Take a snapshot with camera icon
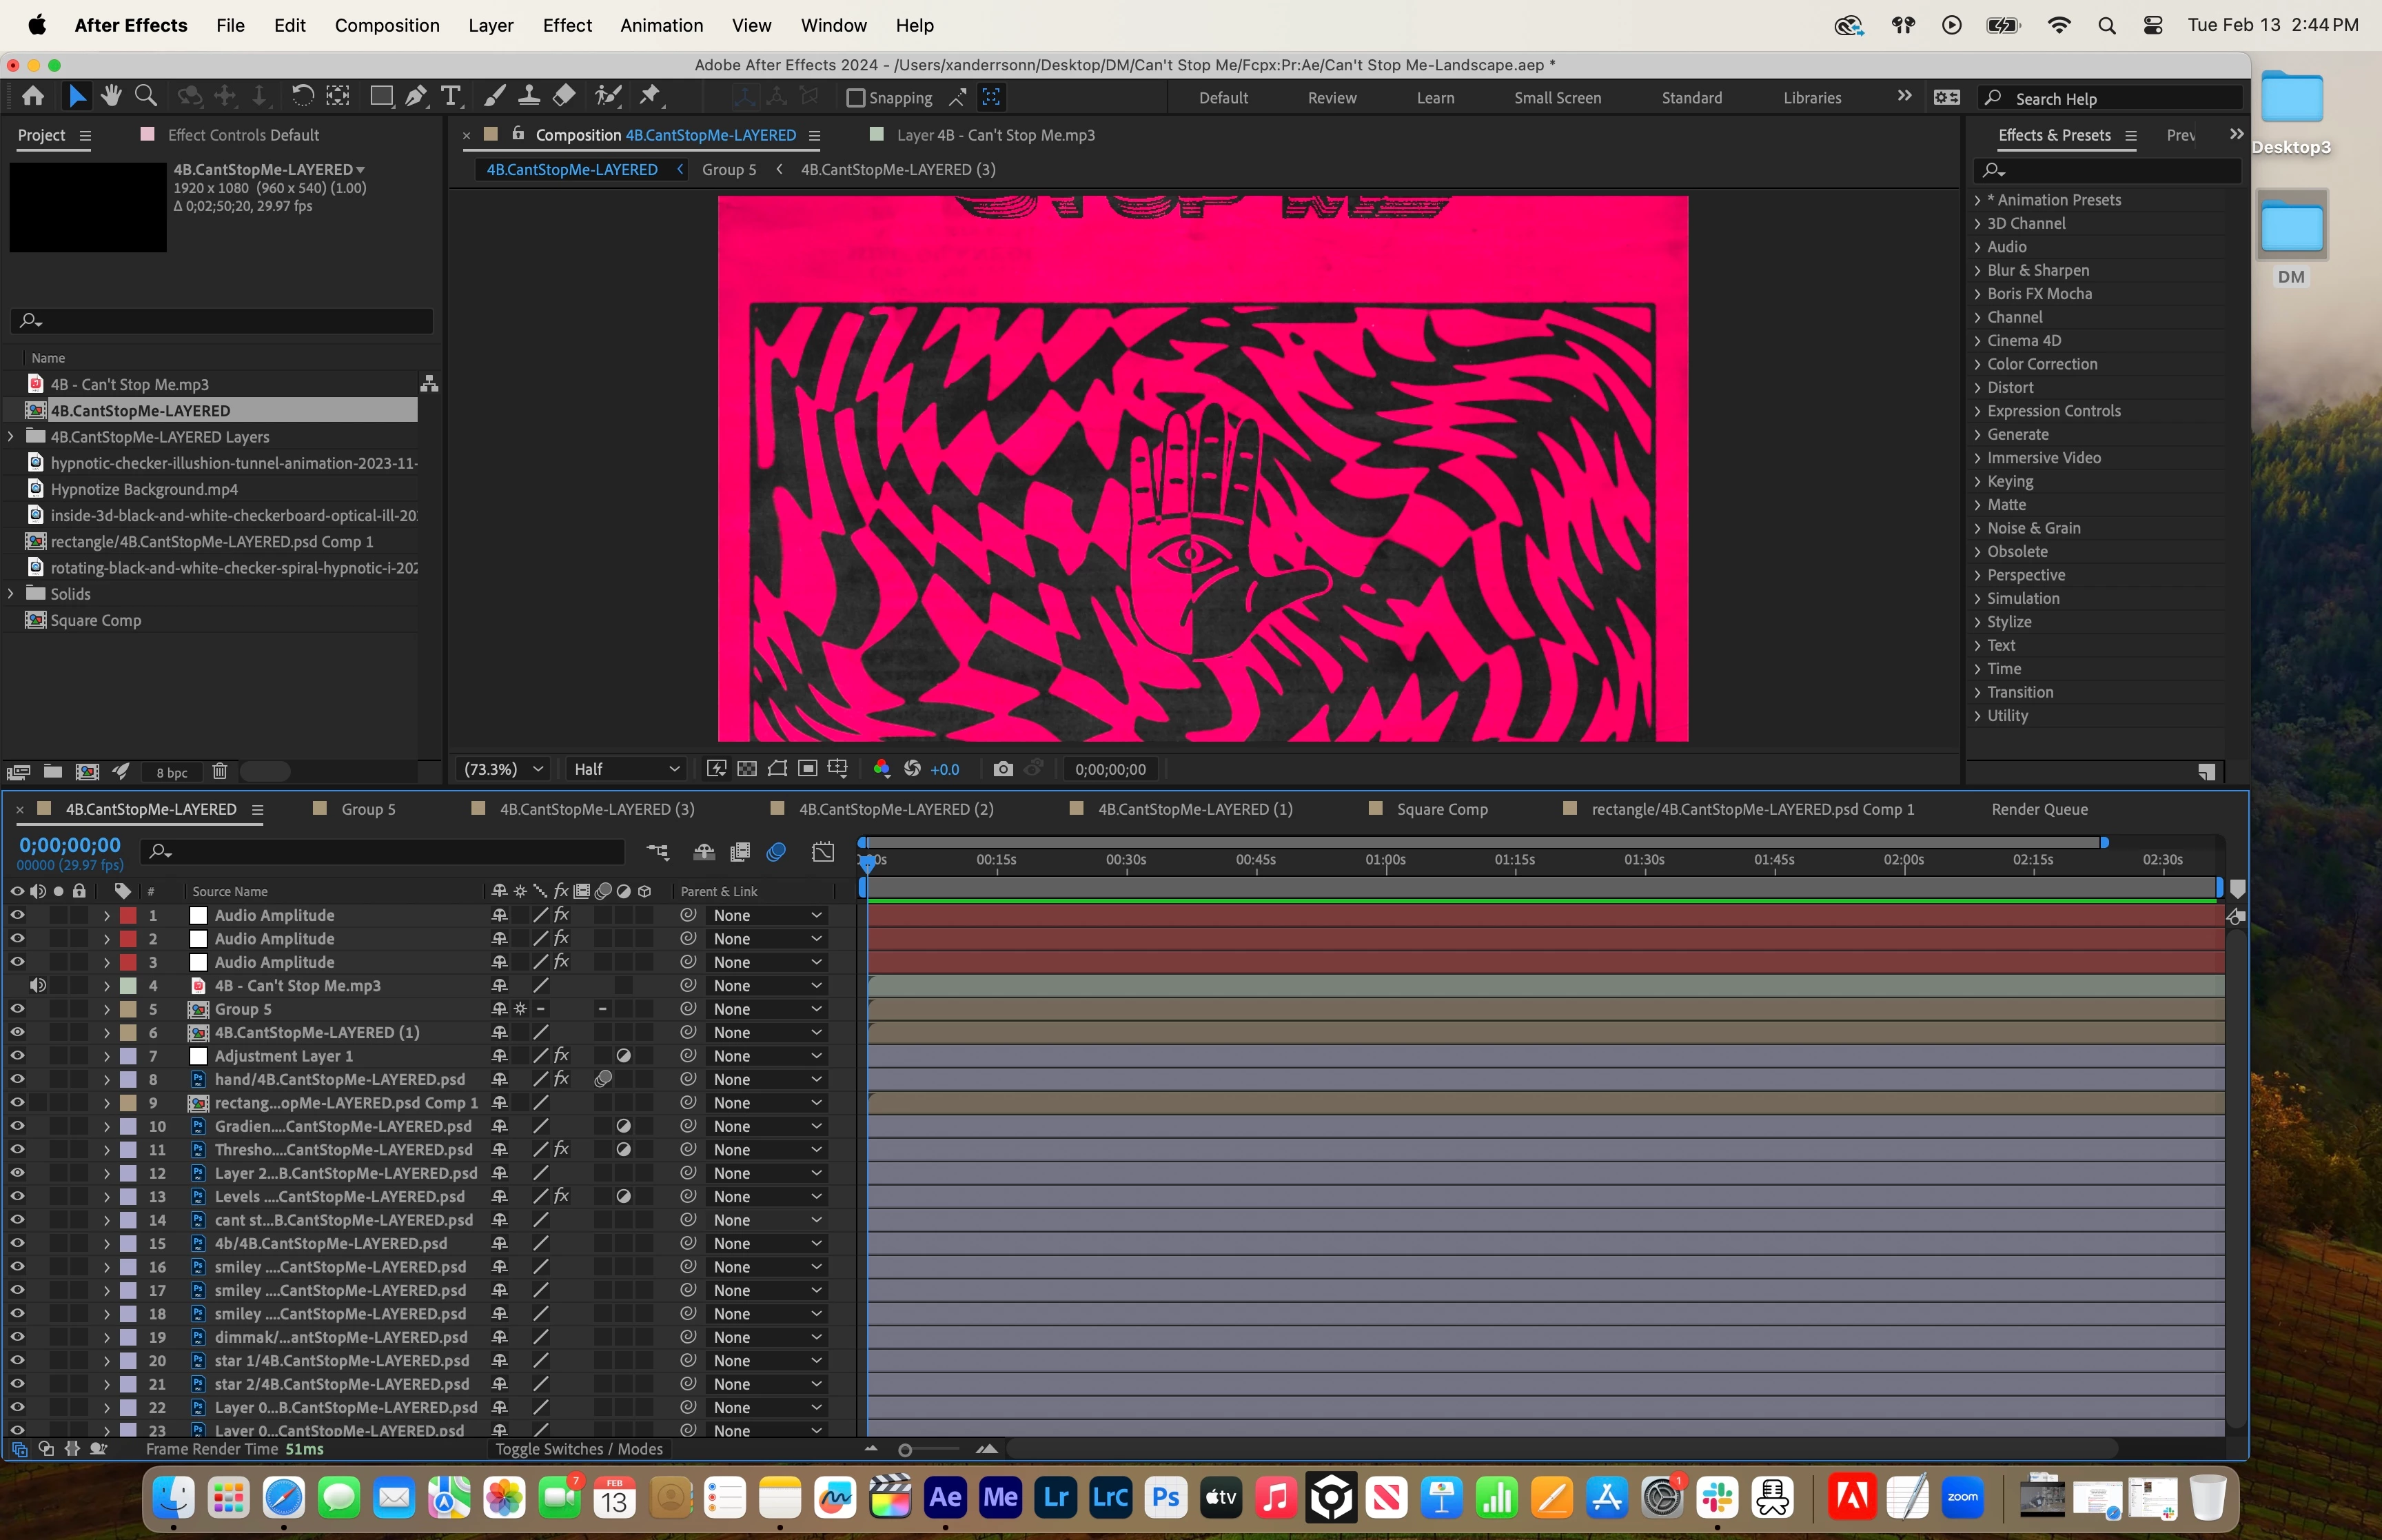Image resolution: width=2382 pixels, height=1540 pixels. click(1003, 769)
